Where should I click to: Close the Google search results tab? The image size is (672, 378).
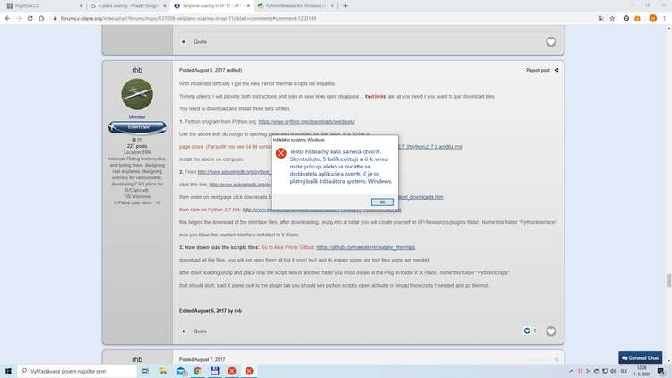(164, 6)
